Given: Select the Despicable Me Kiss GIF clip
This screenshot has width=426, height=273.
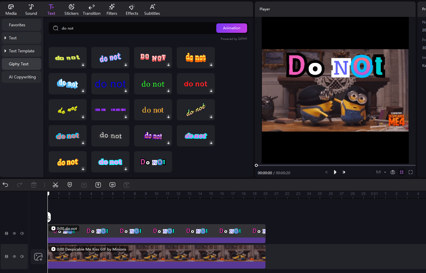Looking at the screenshot, I should tap(157, 256).
